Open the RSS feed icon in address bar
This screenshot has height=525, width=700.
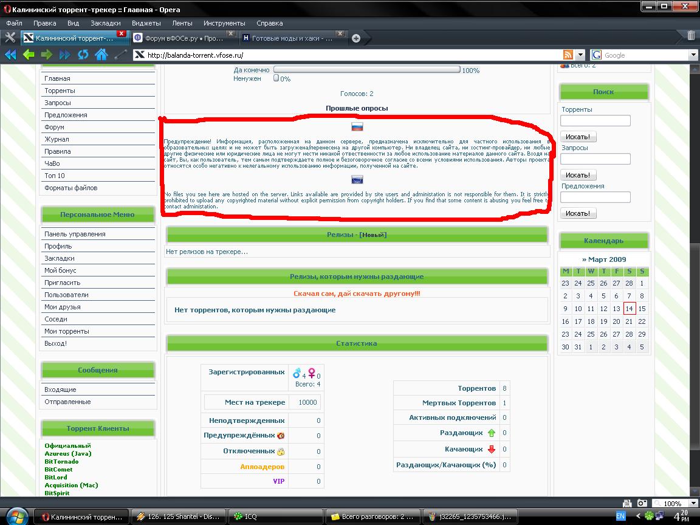click(x=568, y=55)
